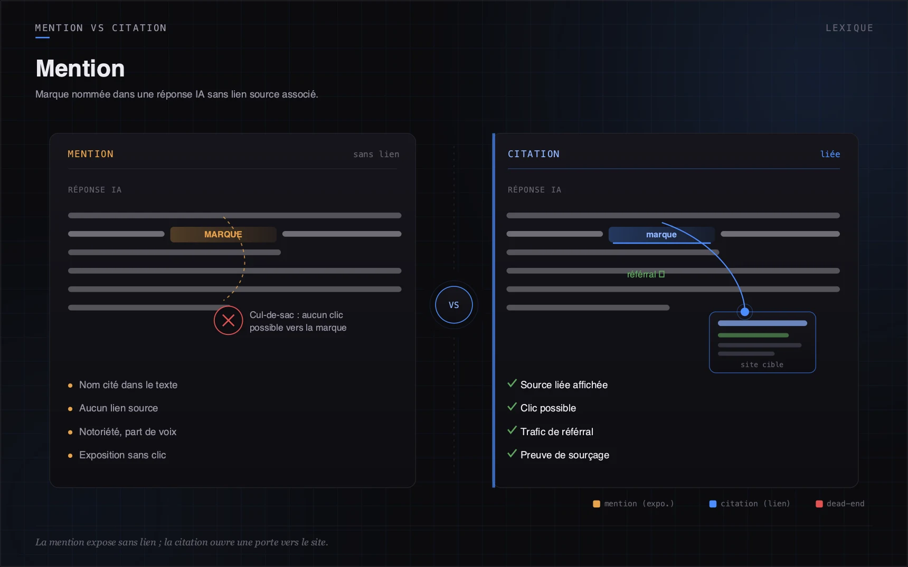The width and height of the screenshot is (908, 567).
Task: Select the LEXIQUE label at top right
Action: pyautogui.click(x=849, y=28)
